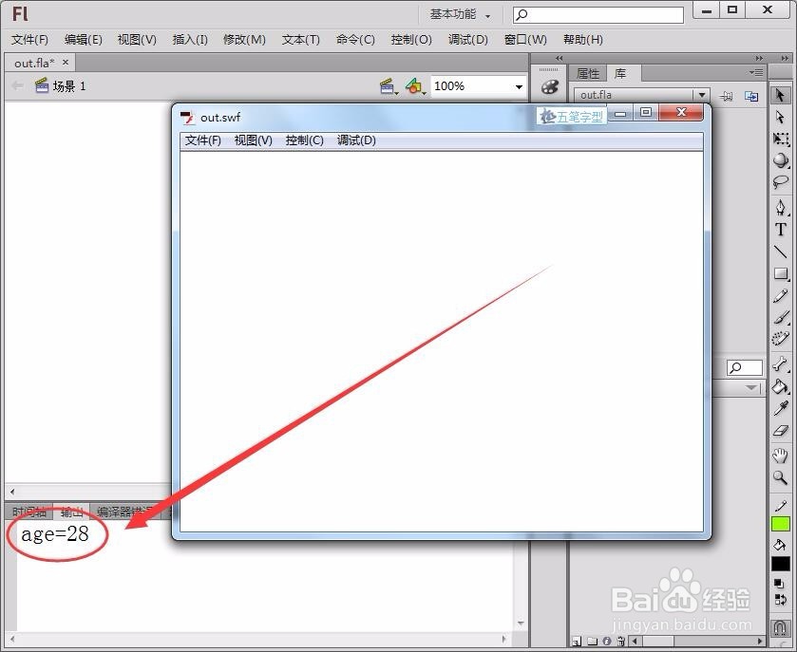This screenshot has width=797, height=652.
Task: Select the Subselection (white arrow) tool
Action: tap(780, 118)
